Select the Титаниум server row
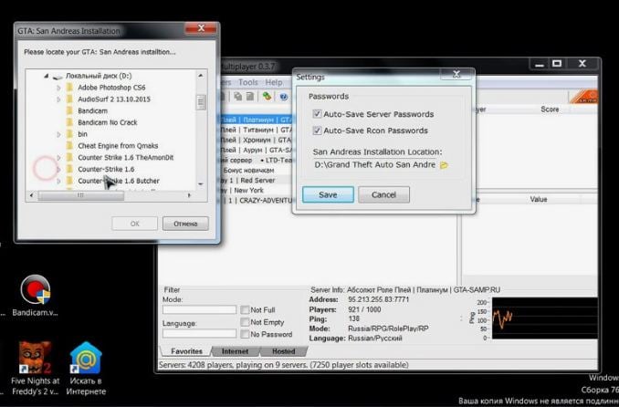The height and width of the screenshot is (407, 619). (256, 130)
